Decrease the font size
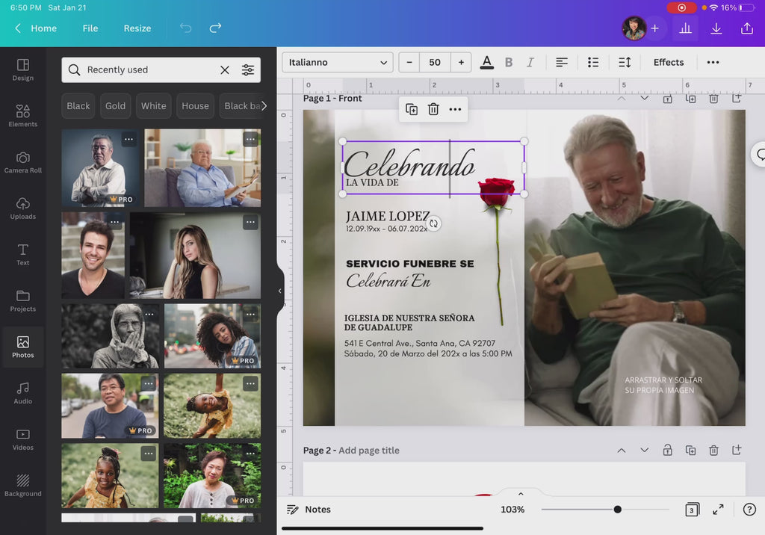Image resolution: width=765 pixels, height=535 pixels. (x=409, y=62)
